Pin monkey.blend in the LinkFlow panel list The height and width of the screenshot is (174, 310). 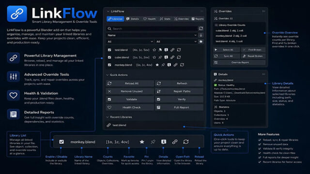[x=163, y=65]
